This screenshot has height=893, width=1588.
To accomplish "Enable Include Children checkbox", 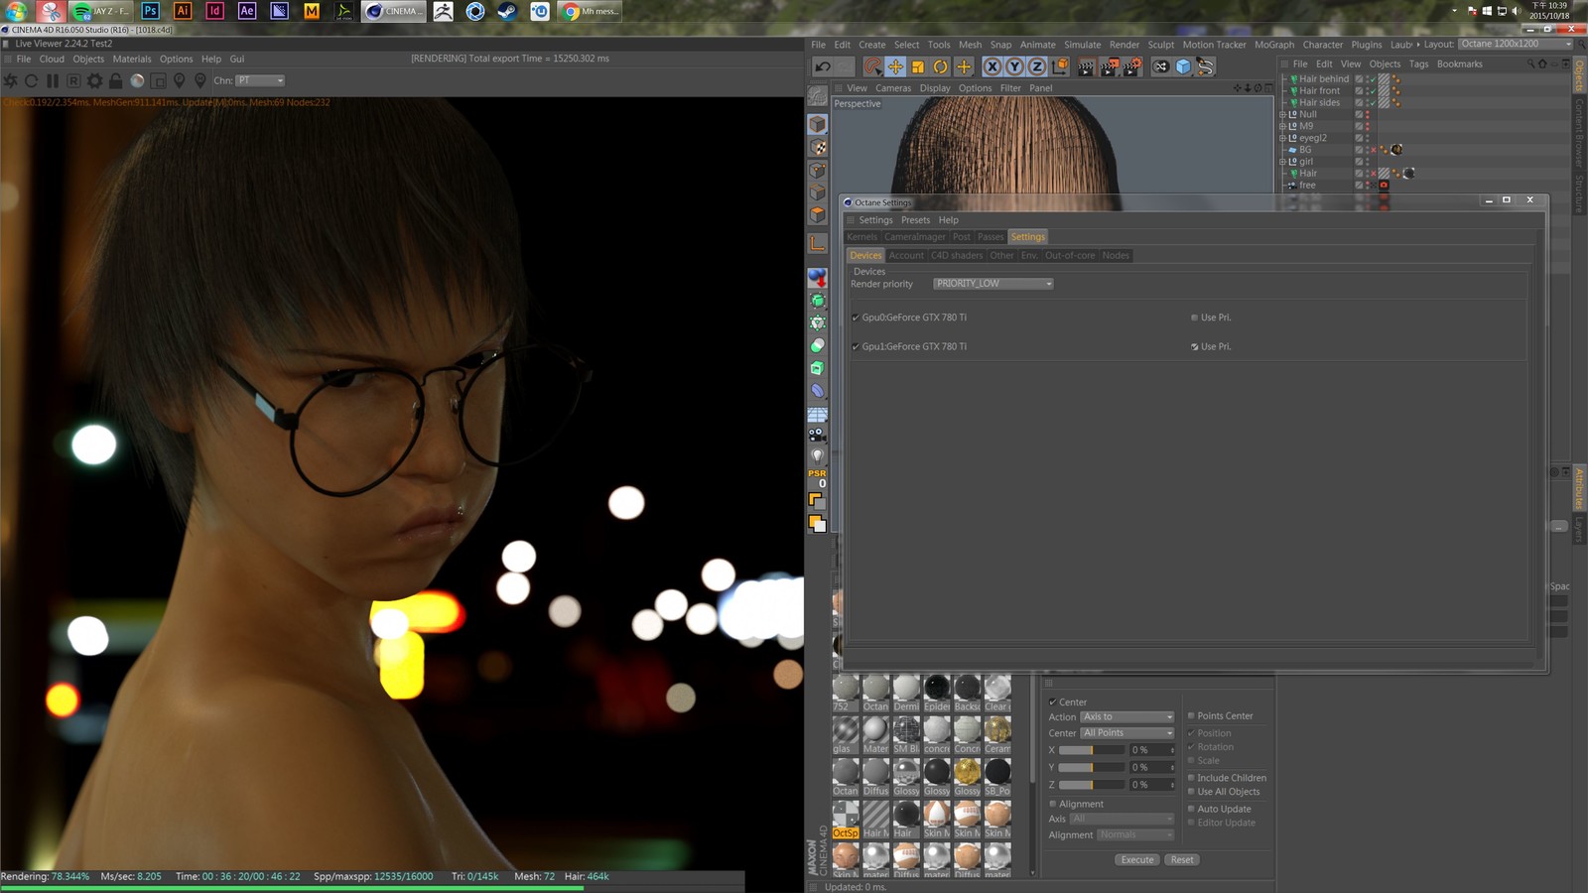I will pyautogui.click(x=1191, y=778).
